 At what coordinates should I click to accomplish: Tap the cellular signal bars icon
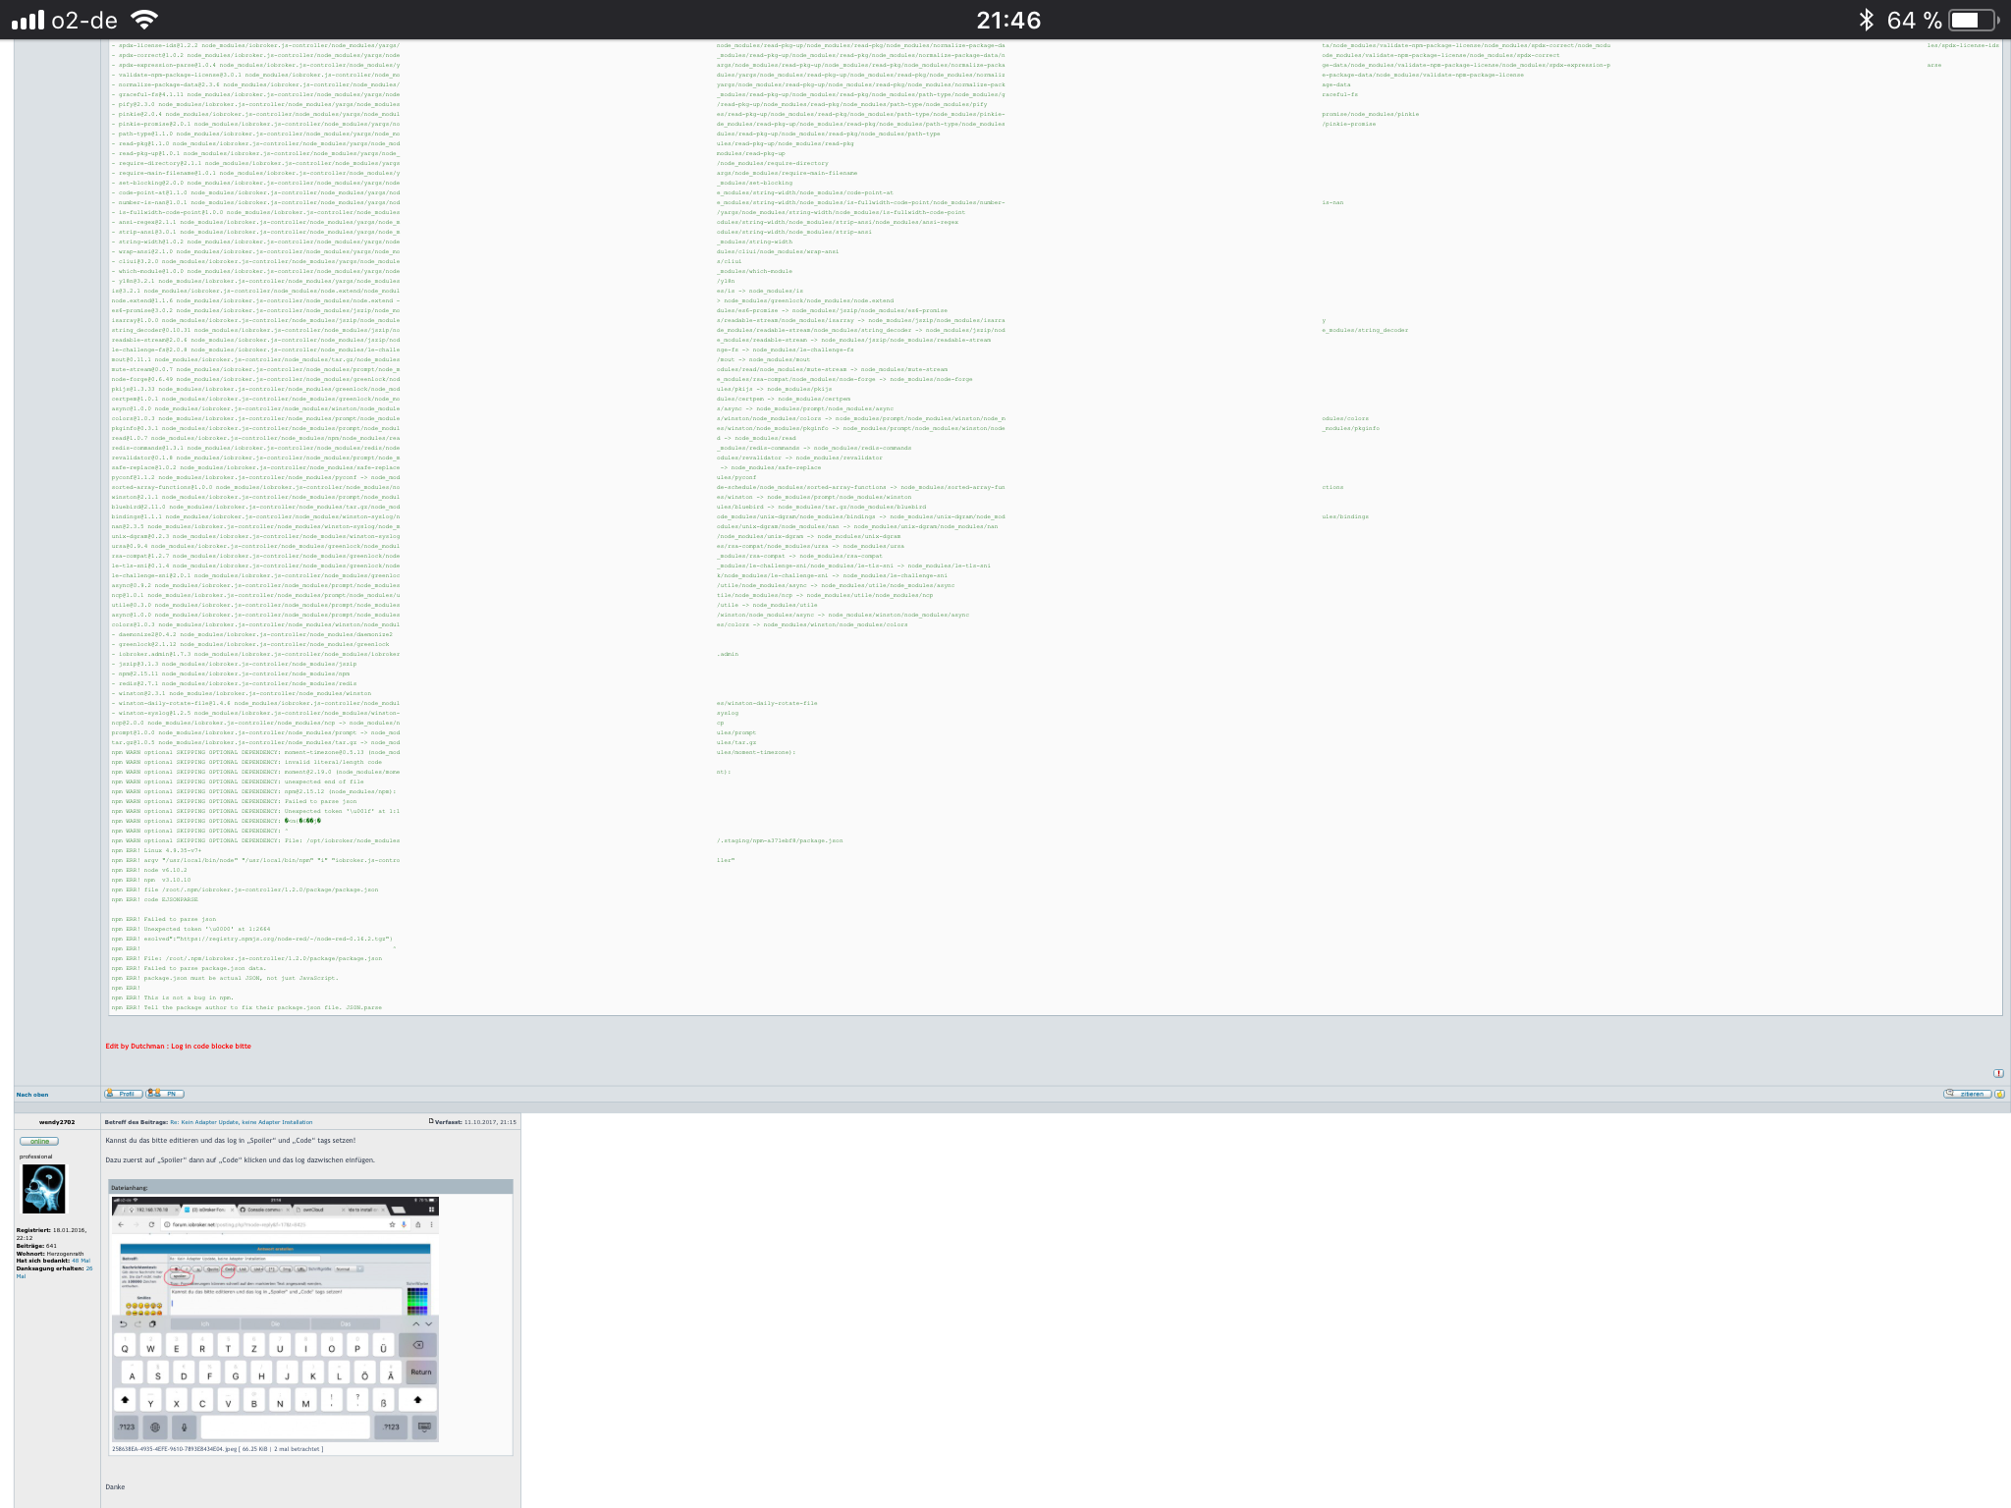tap(27, 20)
